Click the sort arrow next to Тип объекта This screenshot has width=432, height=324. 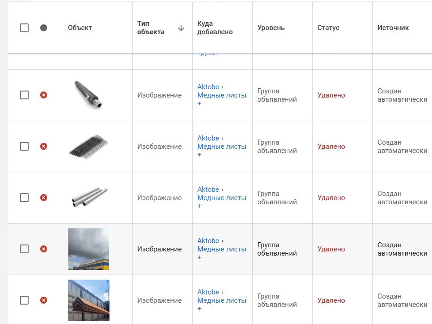tap(181, 28)
